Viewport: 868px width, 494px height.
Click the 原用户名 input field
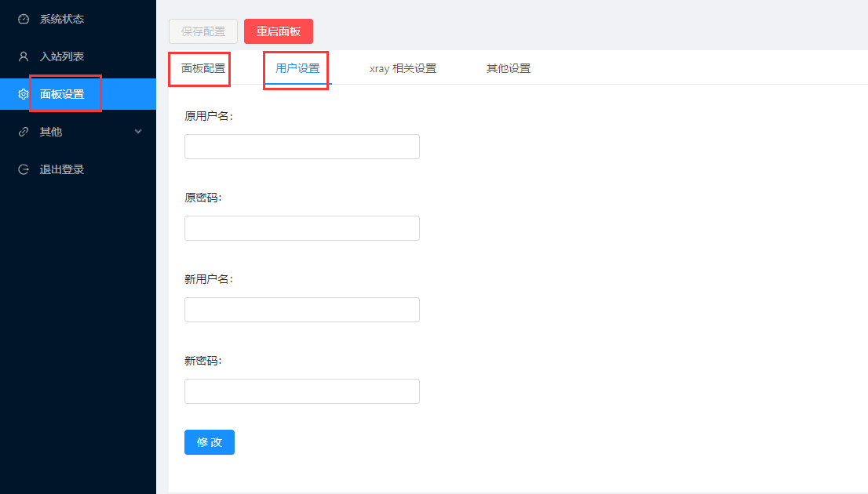[x=301, y=146]
